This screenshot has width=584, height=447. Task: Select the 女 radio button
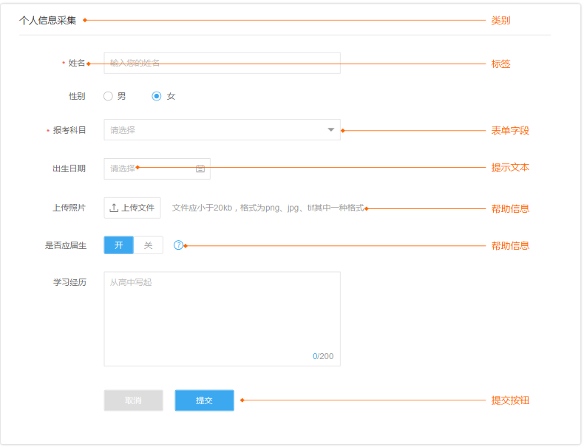tap(157, 96)
